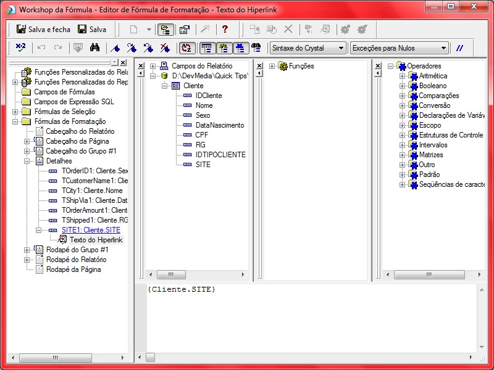
Task: Expand the Funções tree node
Action: click(272, 66)
